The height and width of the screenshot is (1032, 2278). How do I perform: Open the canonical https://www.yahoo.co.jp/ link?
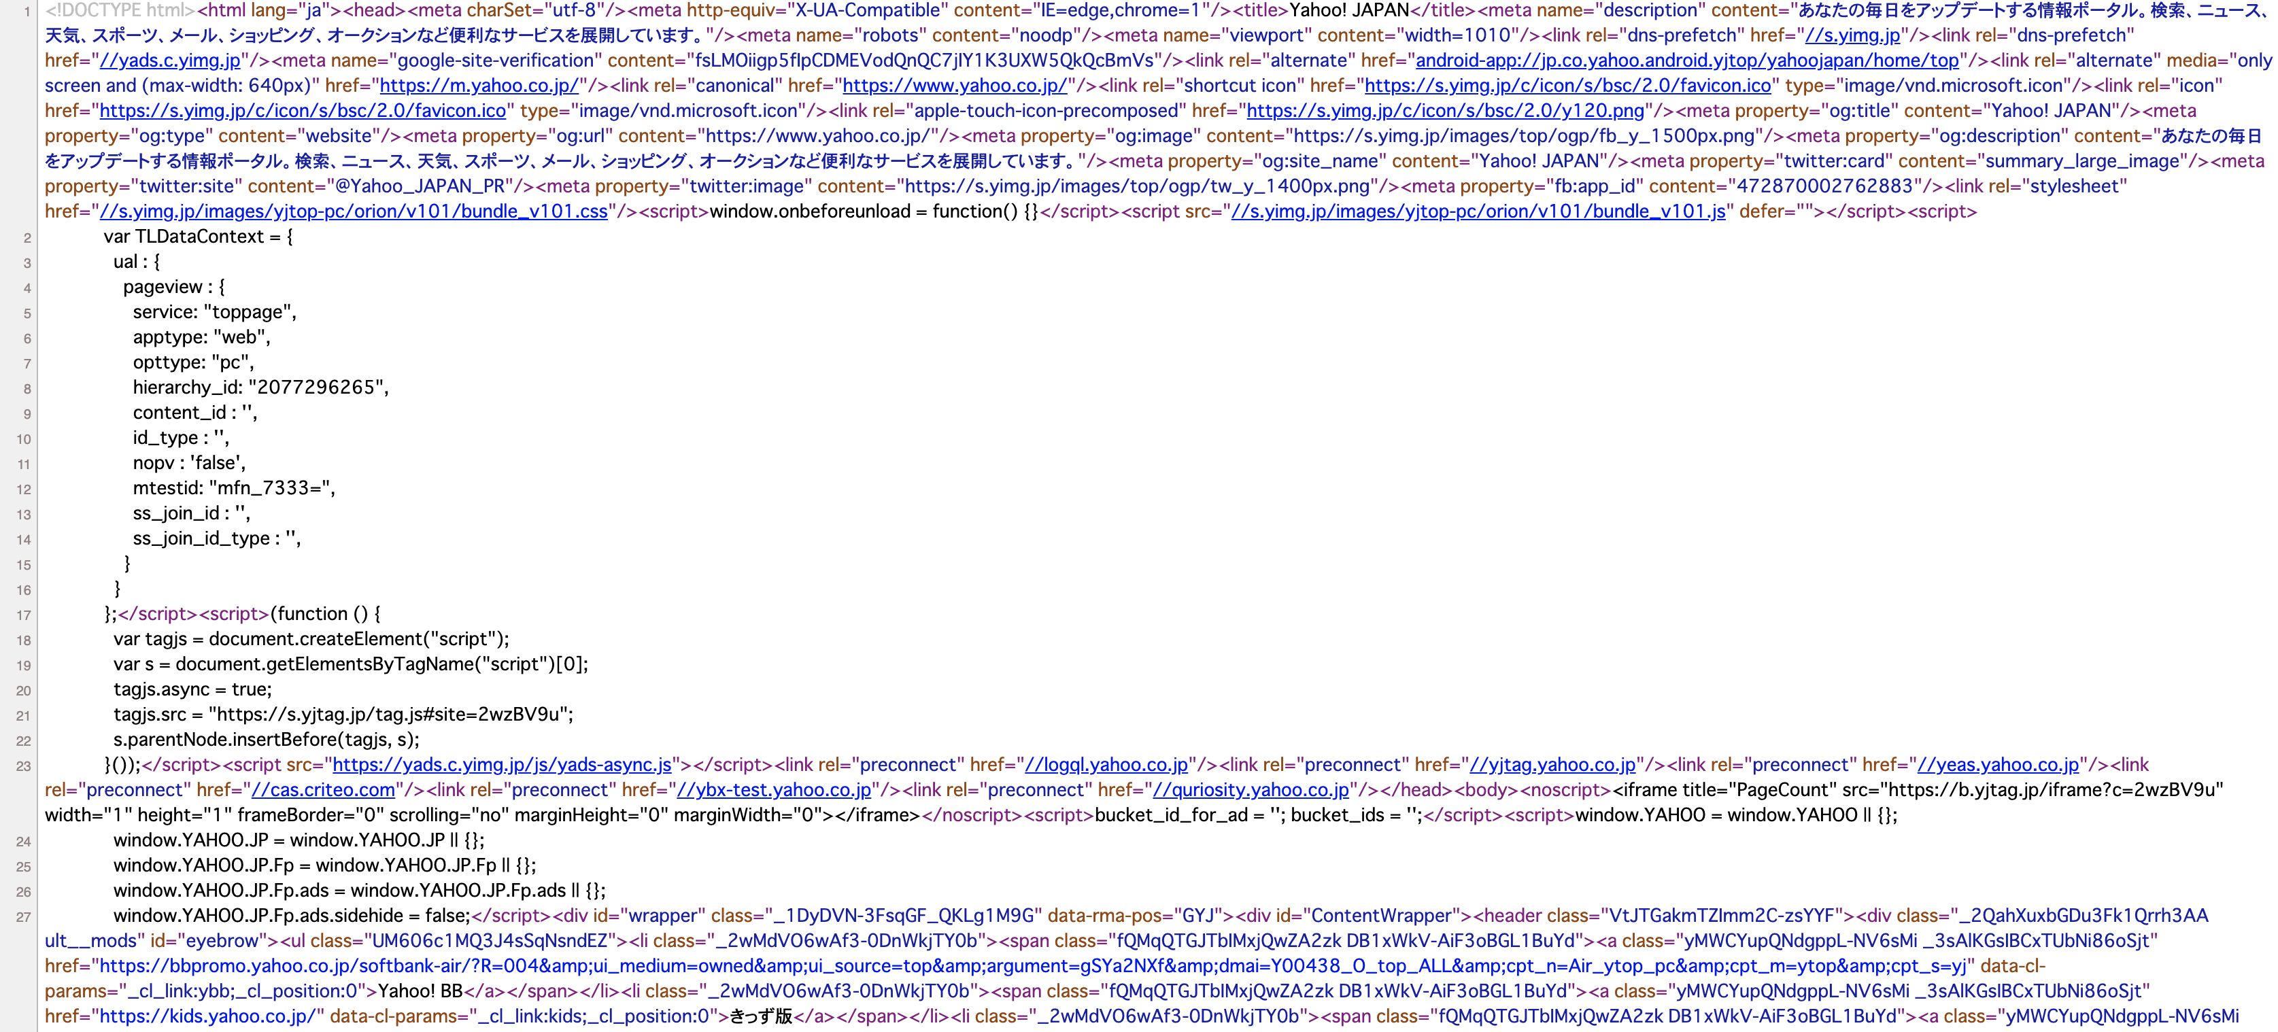tap(955, 86)
